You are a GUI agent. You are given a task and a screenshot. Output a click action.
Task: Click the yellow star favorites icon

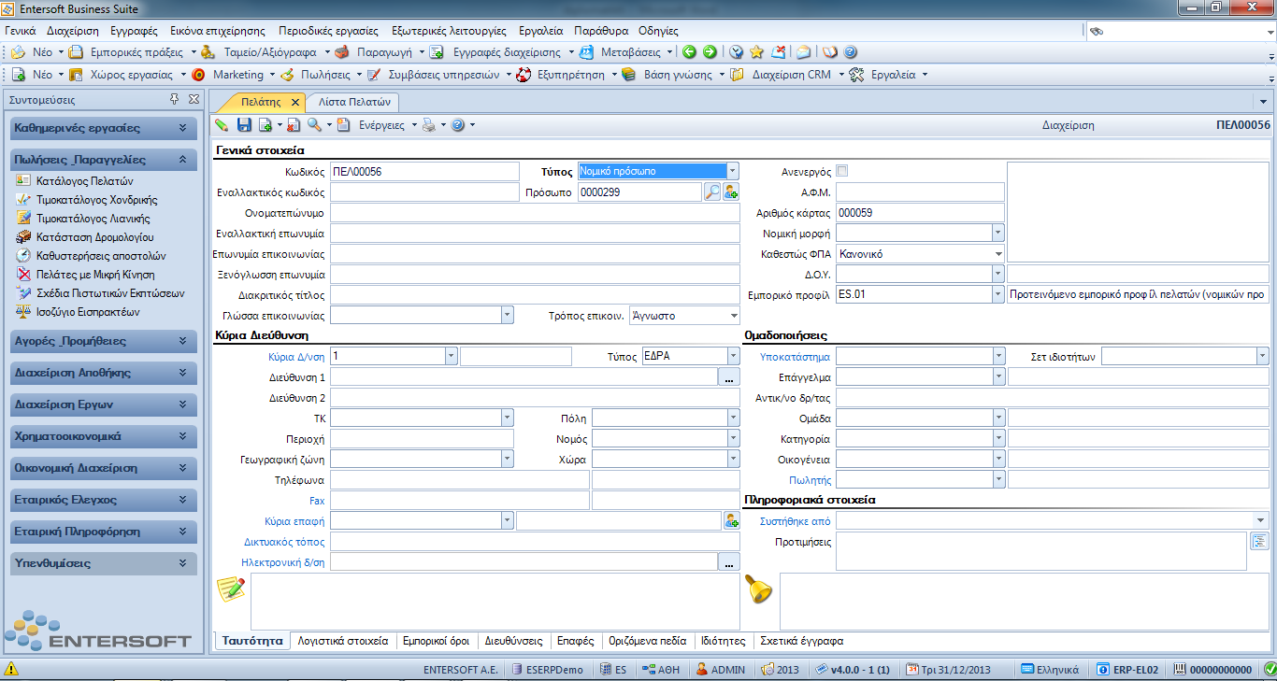756,52
